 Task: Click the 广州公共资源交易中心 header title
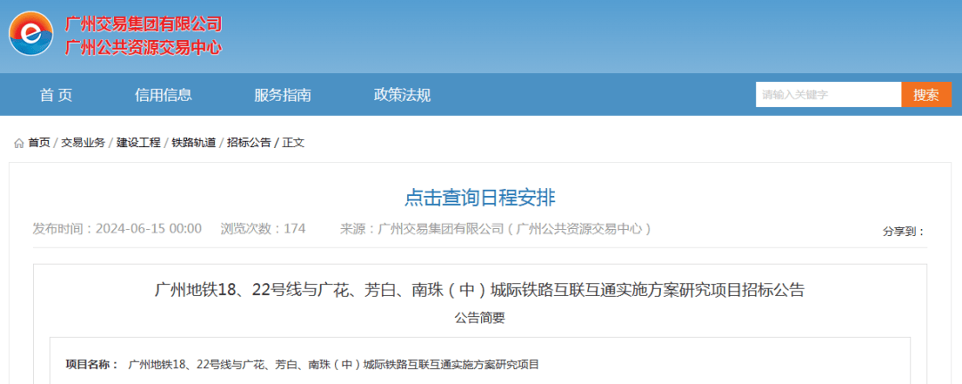pyautogui.click(x=143, y=48)
